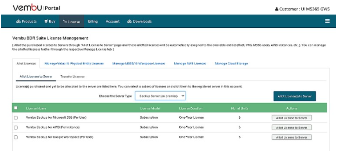The image size is (337, 158).
Task: Click the No. of Units column header
Action: (x=240, y=108)
